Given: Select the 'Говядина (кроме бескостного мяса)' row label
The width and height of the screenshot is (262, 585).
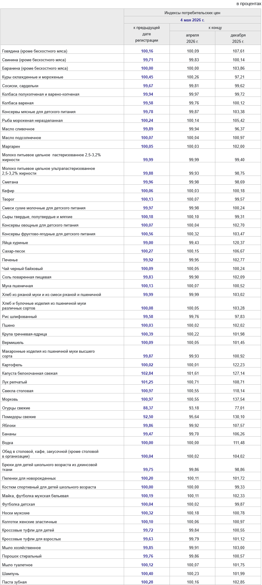Looking at the screenshot, I should [x=35, y=51].
